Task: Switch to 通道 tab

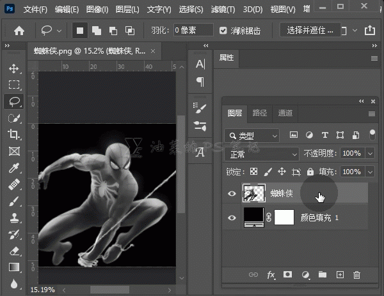Action: (x=285, y=113)
